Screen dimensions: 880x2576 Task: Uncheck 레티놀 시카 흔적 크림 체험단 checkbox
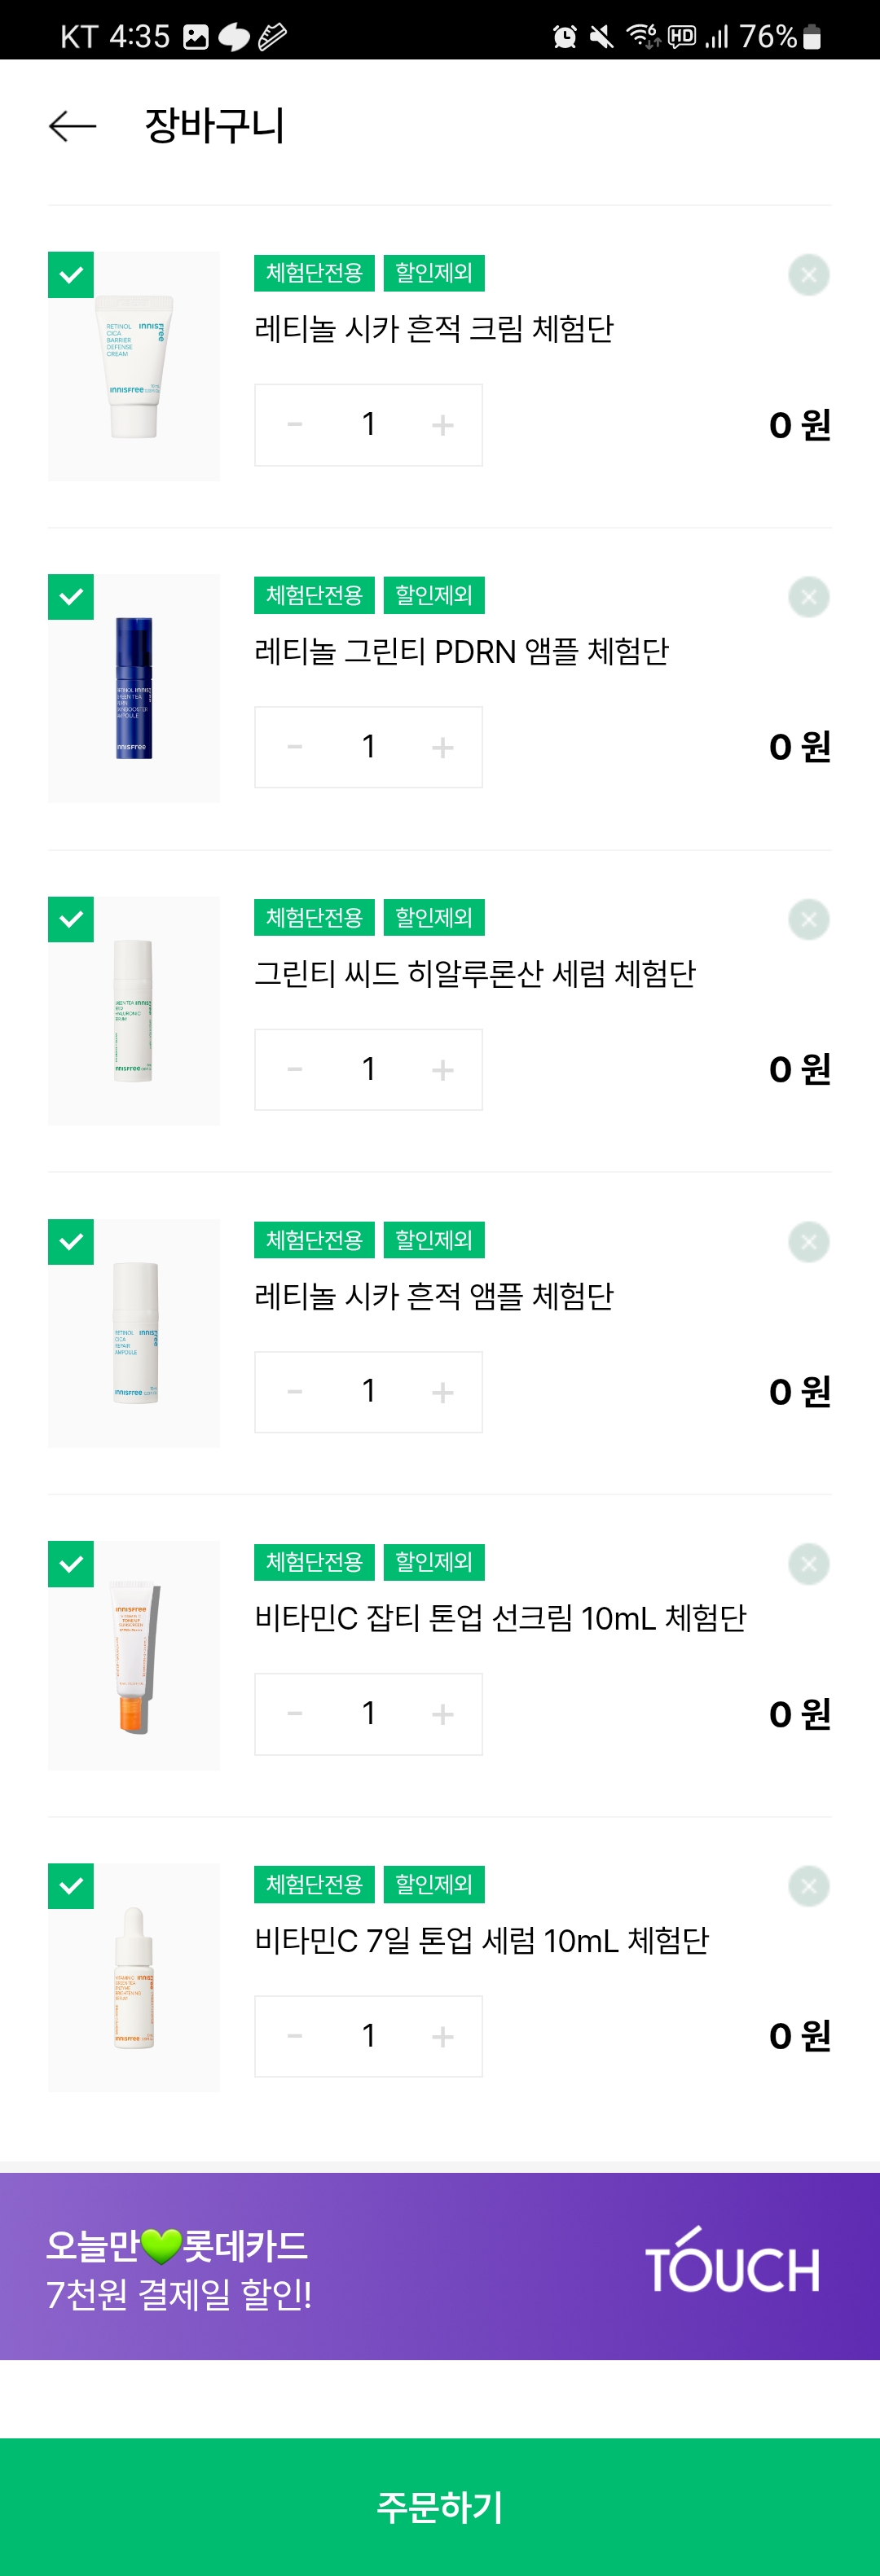71,275
